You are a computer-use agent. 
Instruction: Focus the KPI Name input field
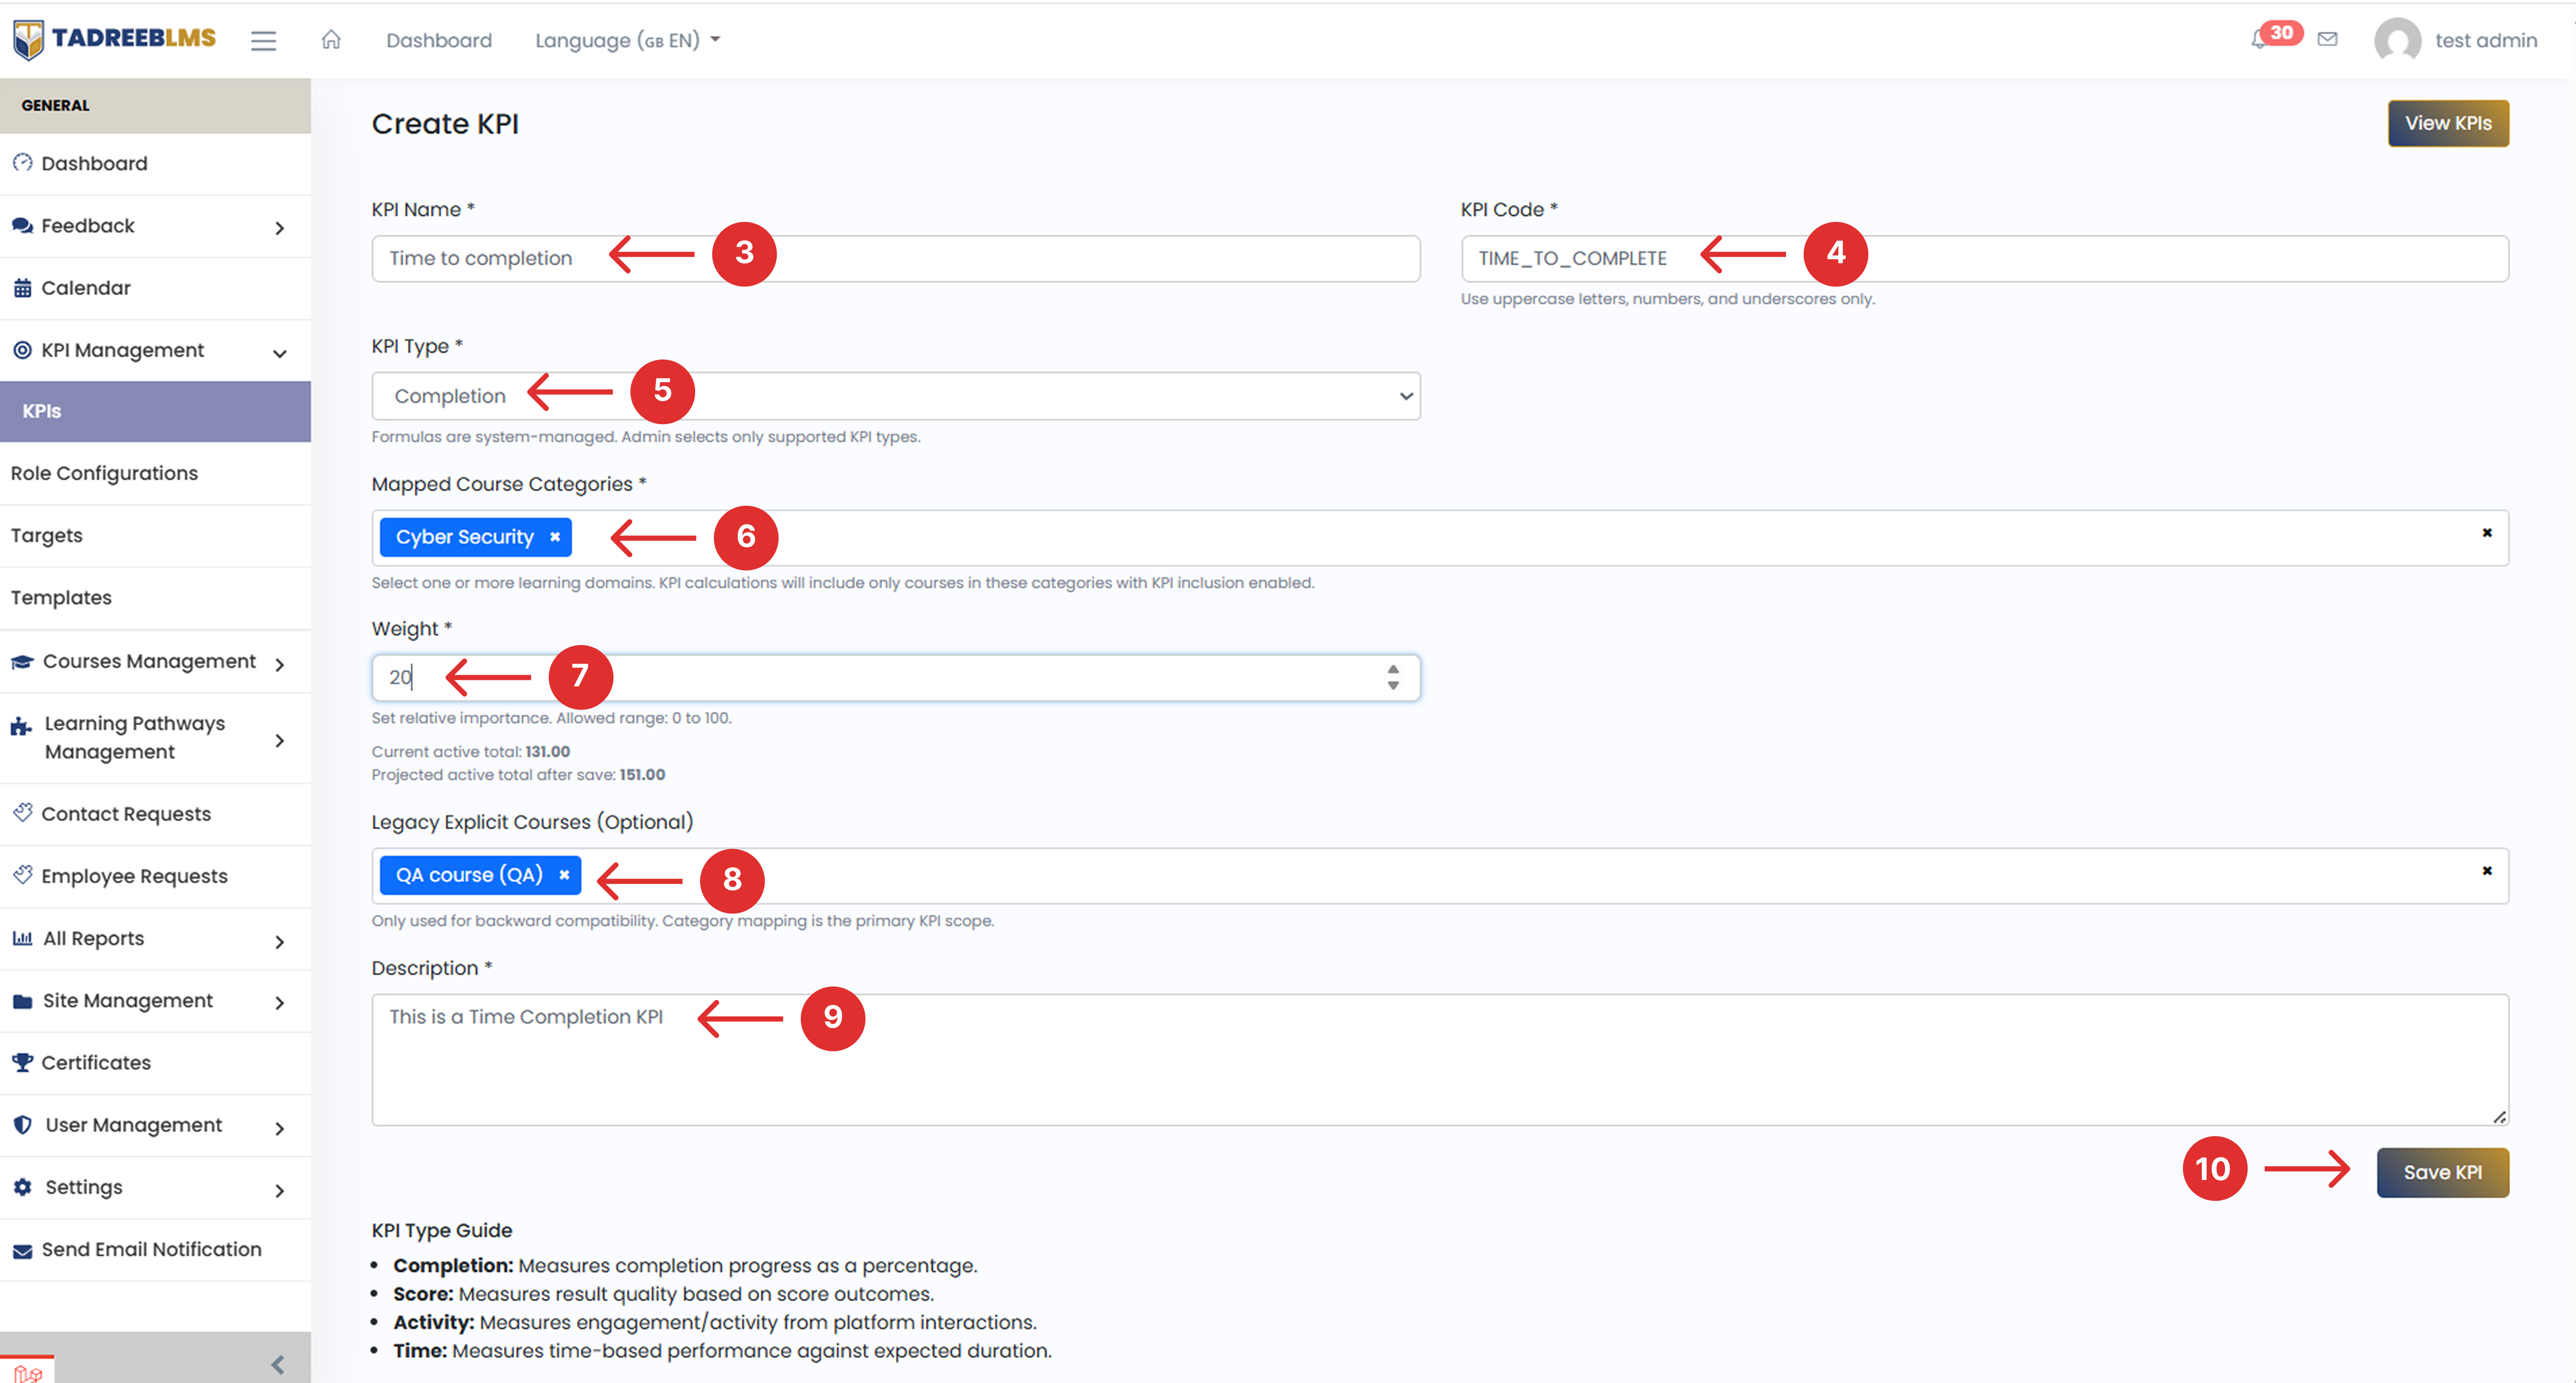pyautogui.click(x=895, y=258)
